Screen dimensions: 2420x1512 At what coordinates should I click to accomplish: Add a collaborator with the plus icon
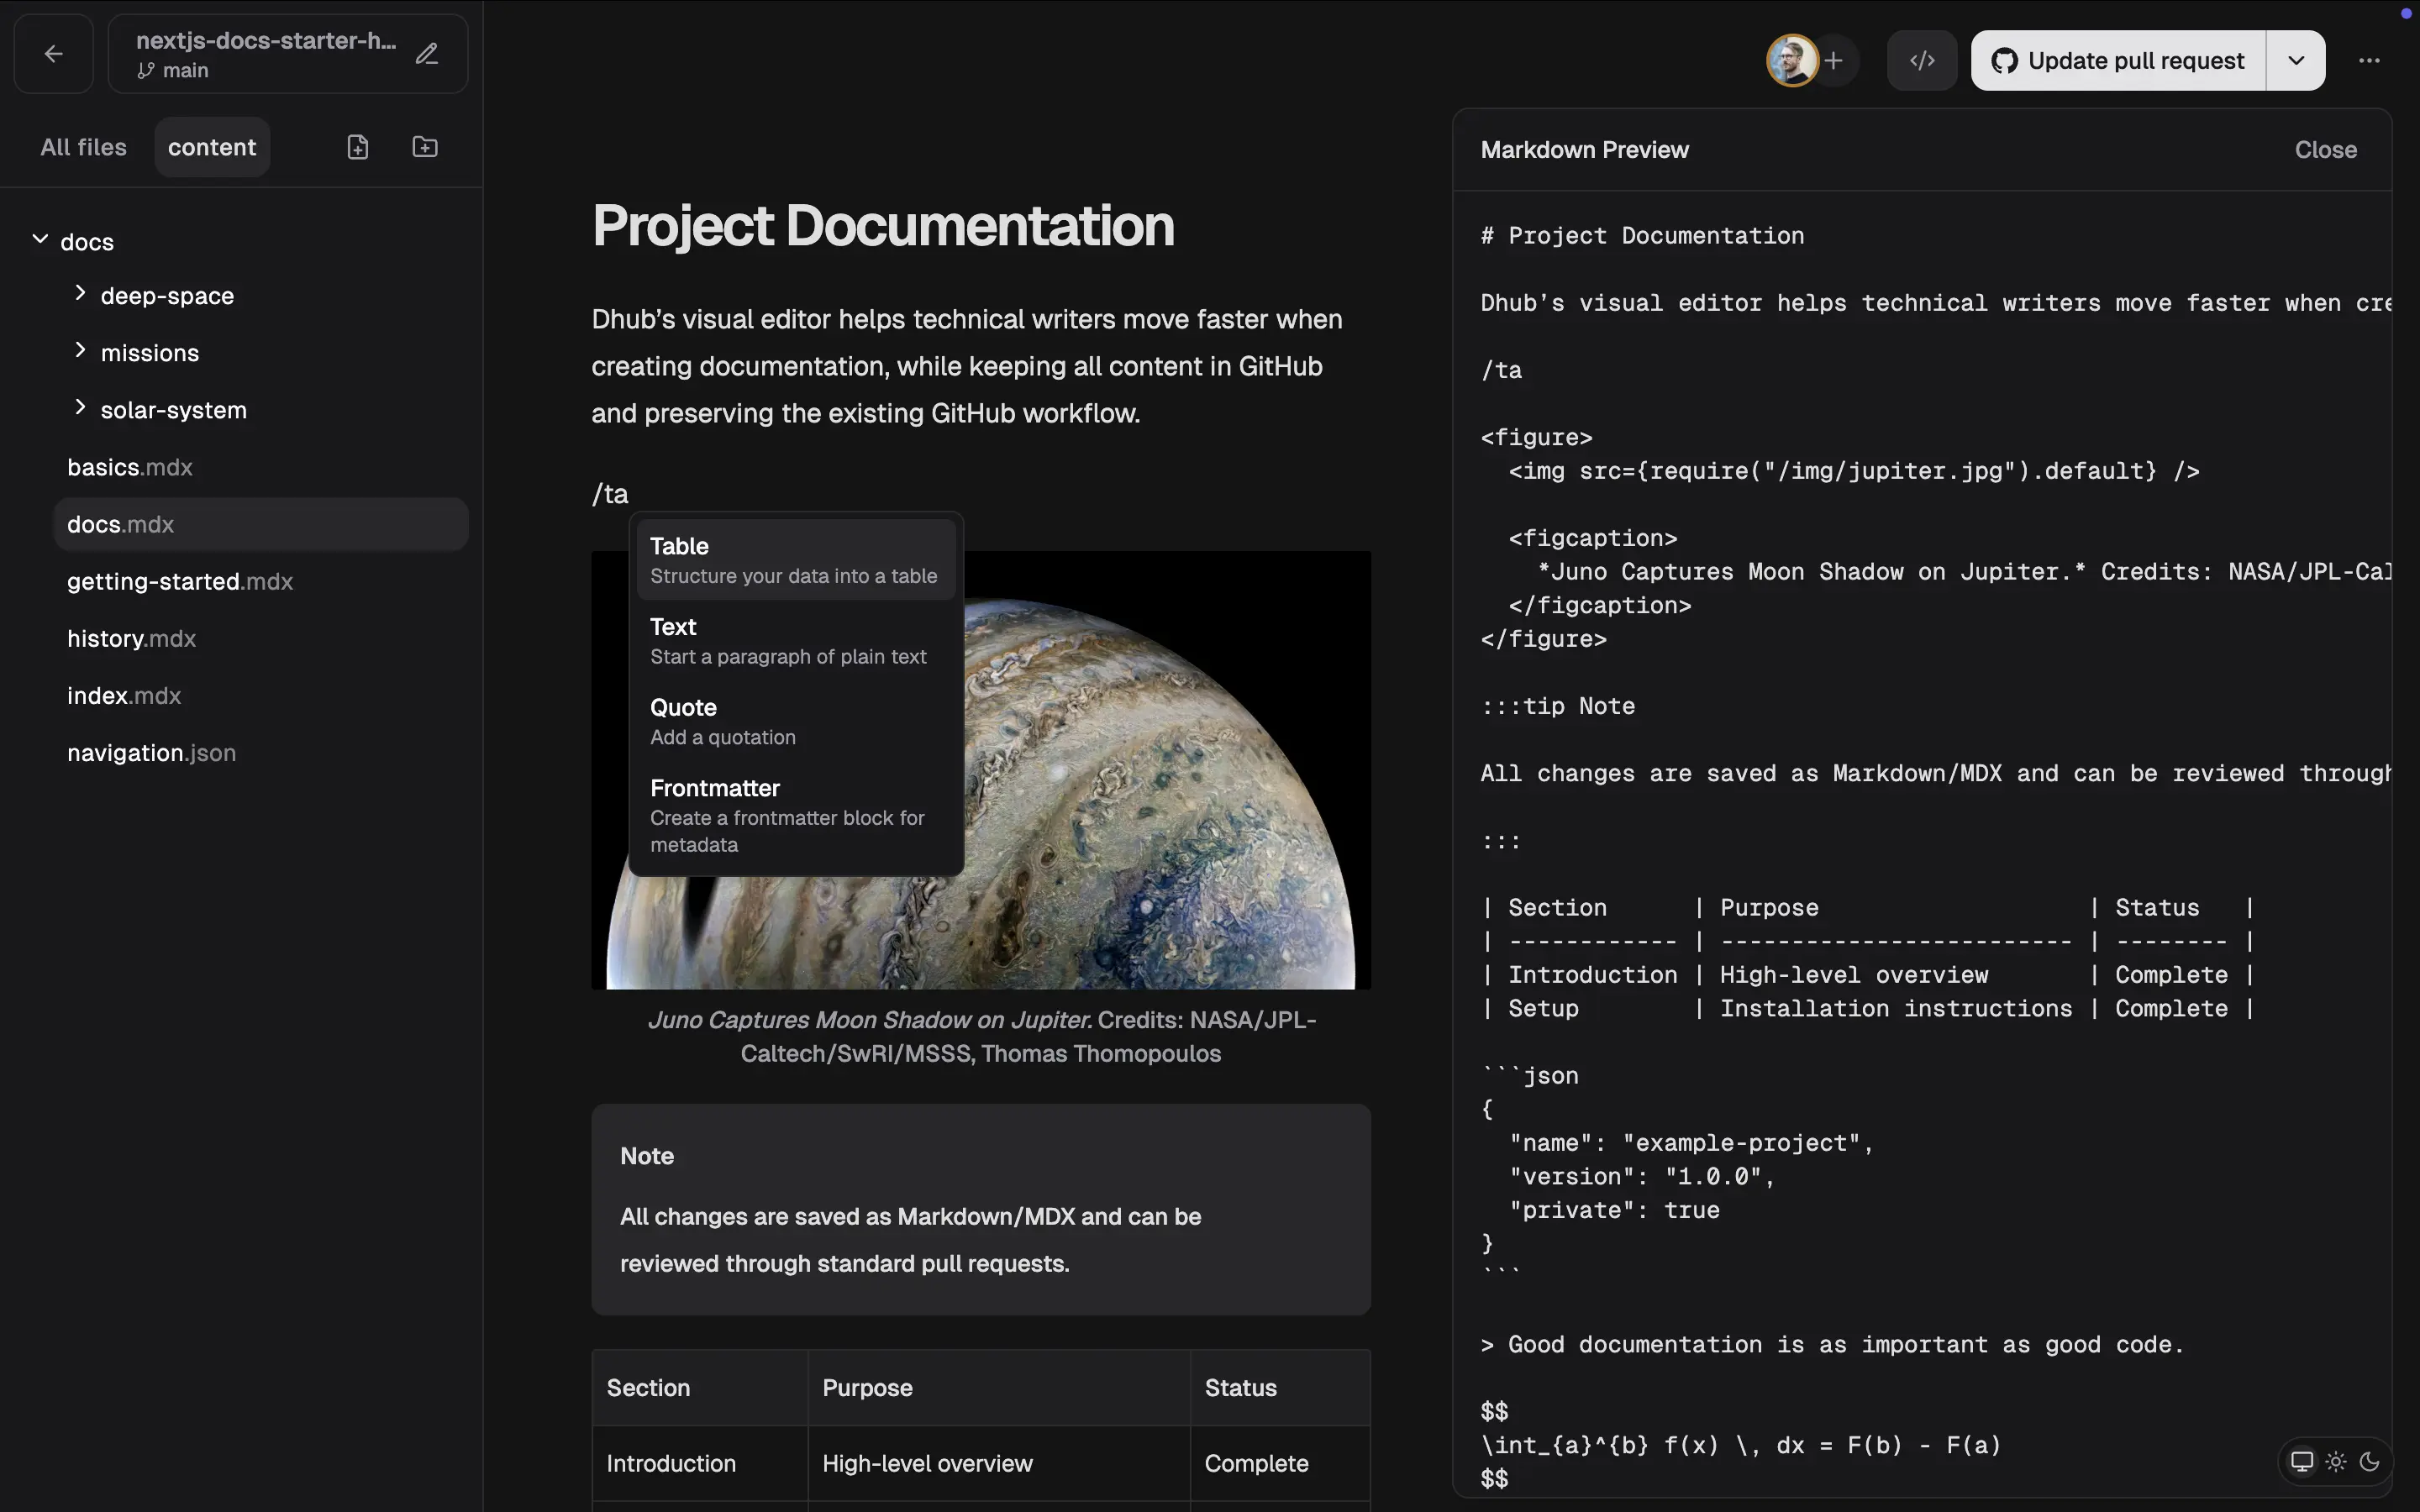click(1836, 60)
